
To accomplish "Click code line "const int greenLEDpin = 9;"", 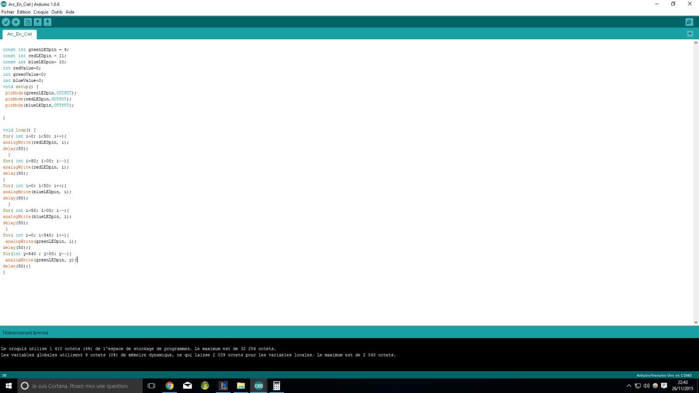I will click(x=36, y=50).
